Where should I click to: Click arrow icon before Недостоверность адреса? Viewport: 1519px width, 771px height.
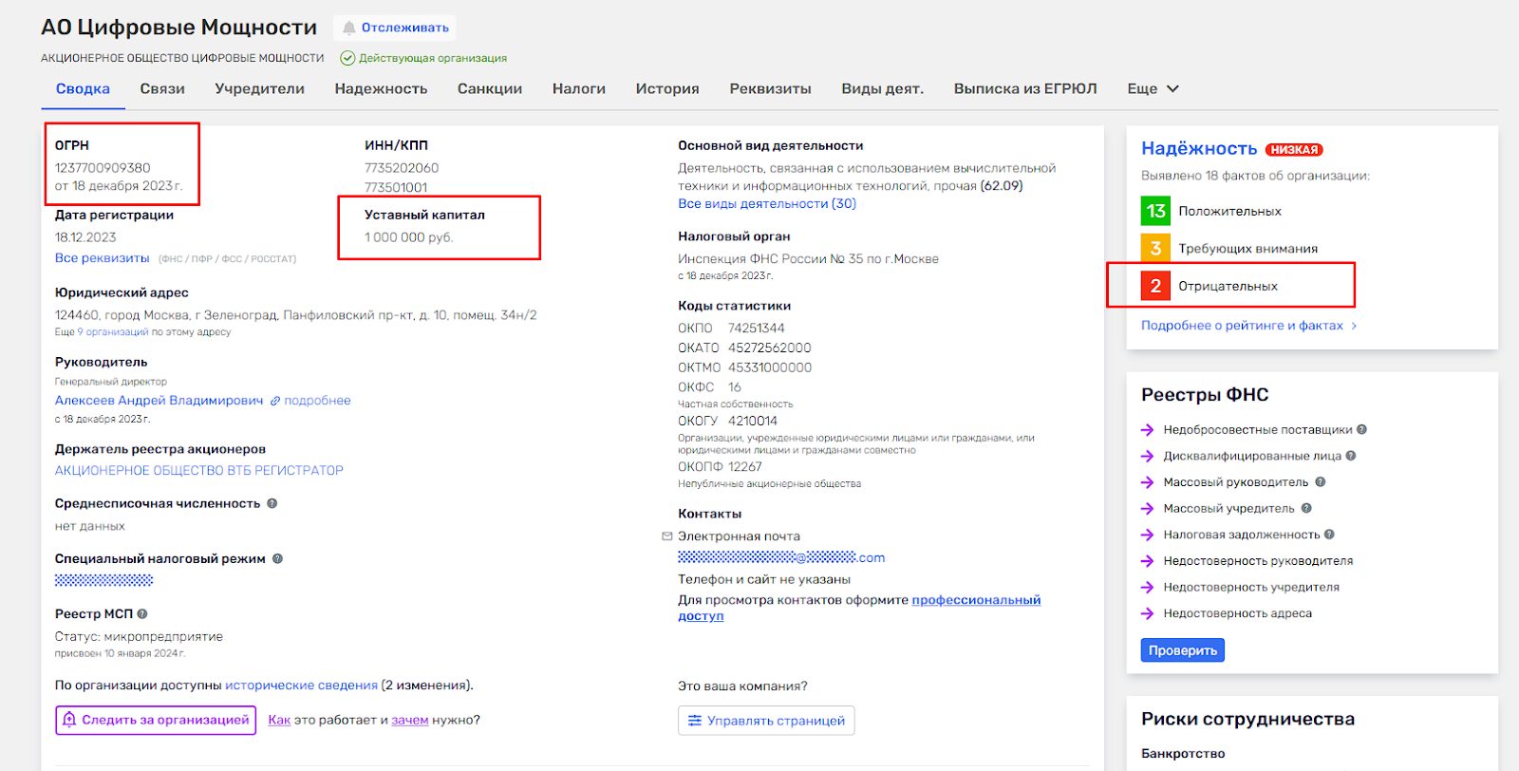(x=1147, y=613)
